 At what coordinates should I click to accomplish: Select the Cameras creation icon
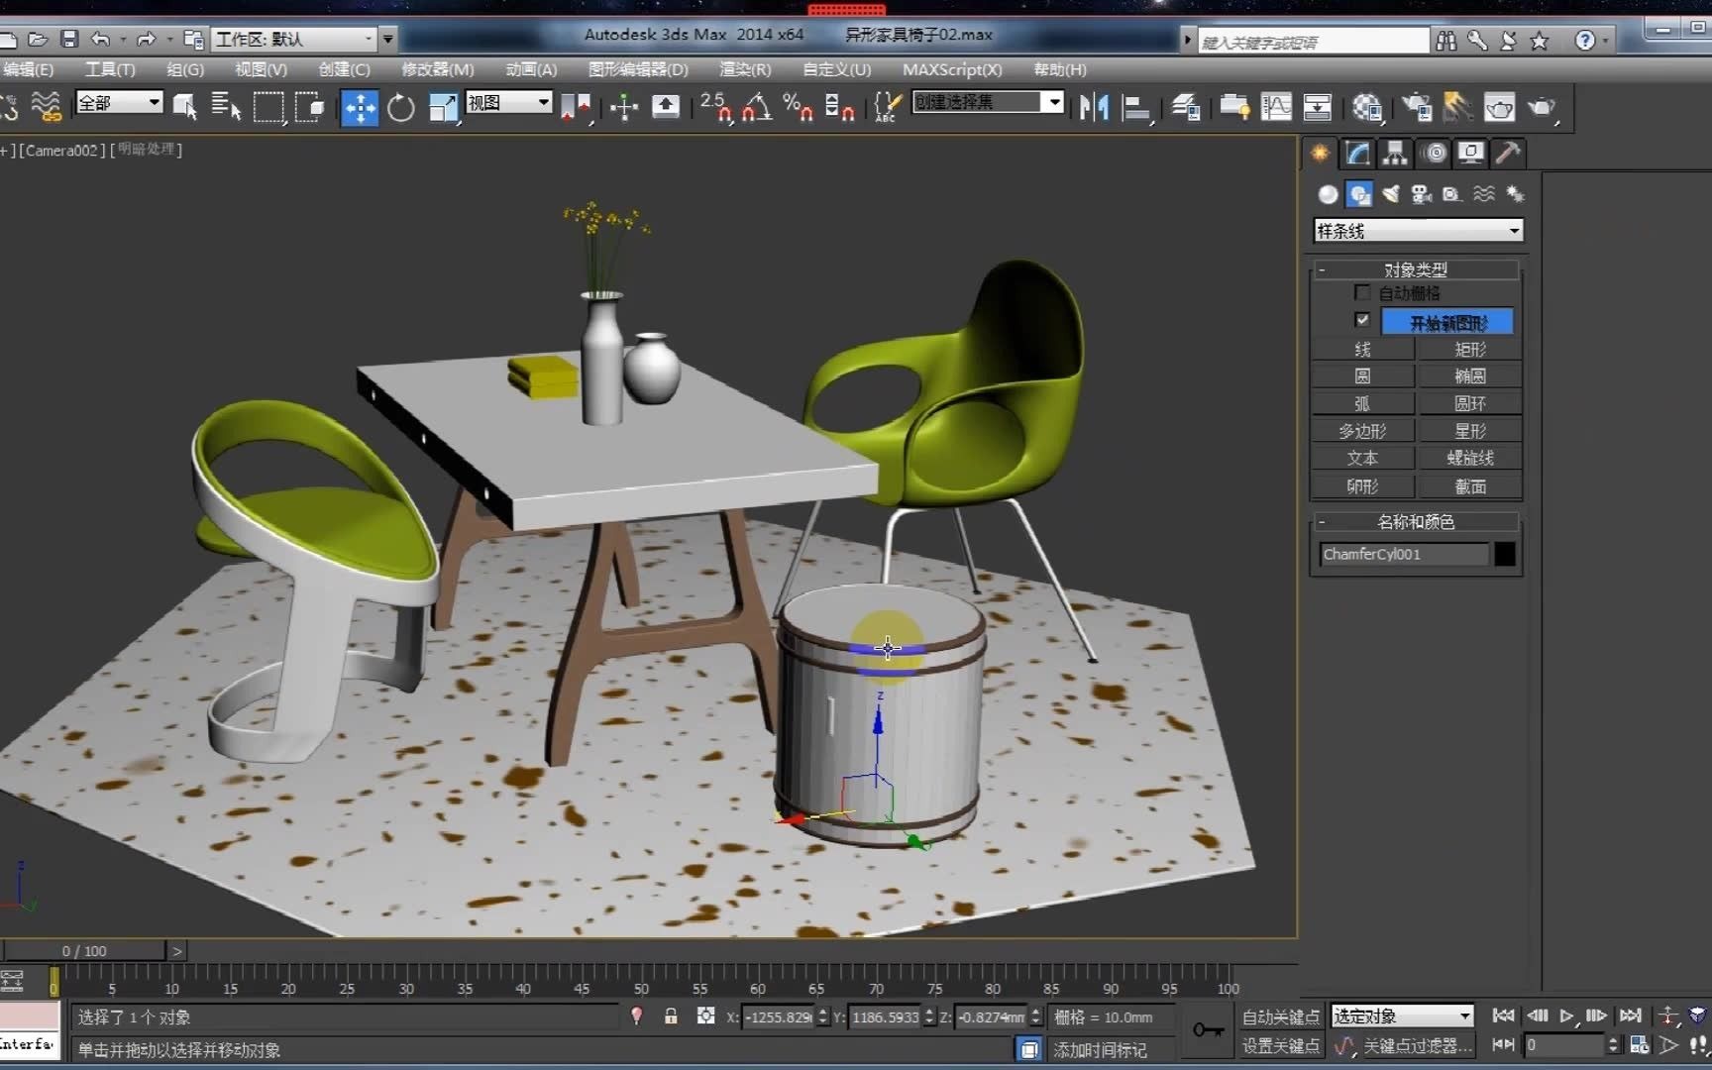pos(1422,194)
